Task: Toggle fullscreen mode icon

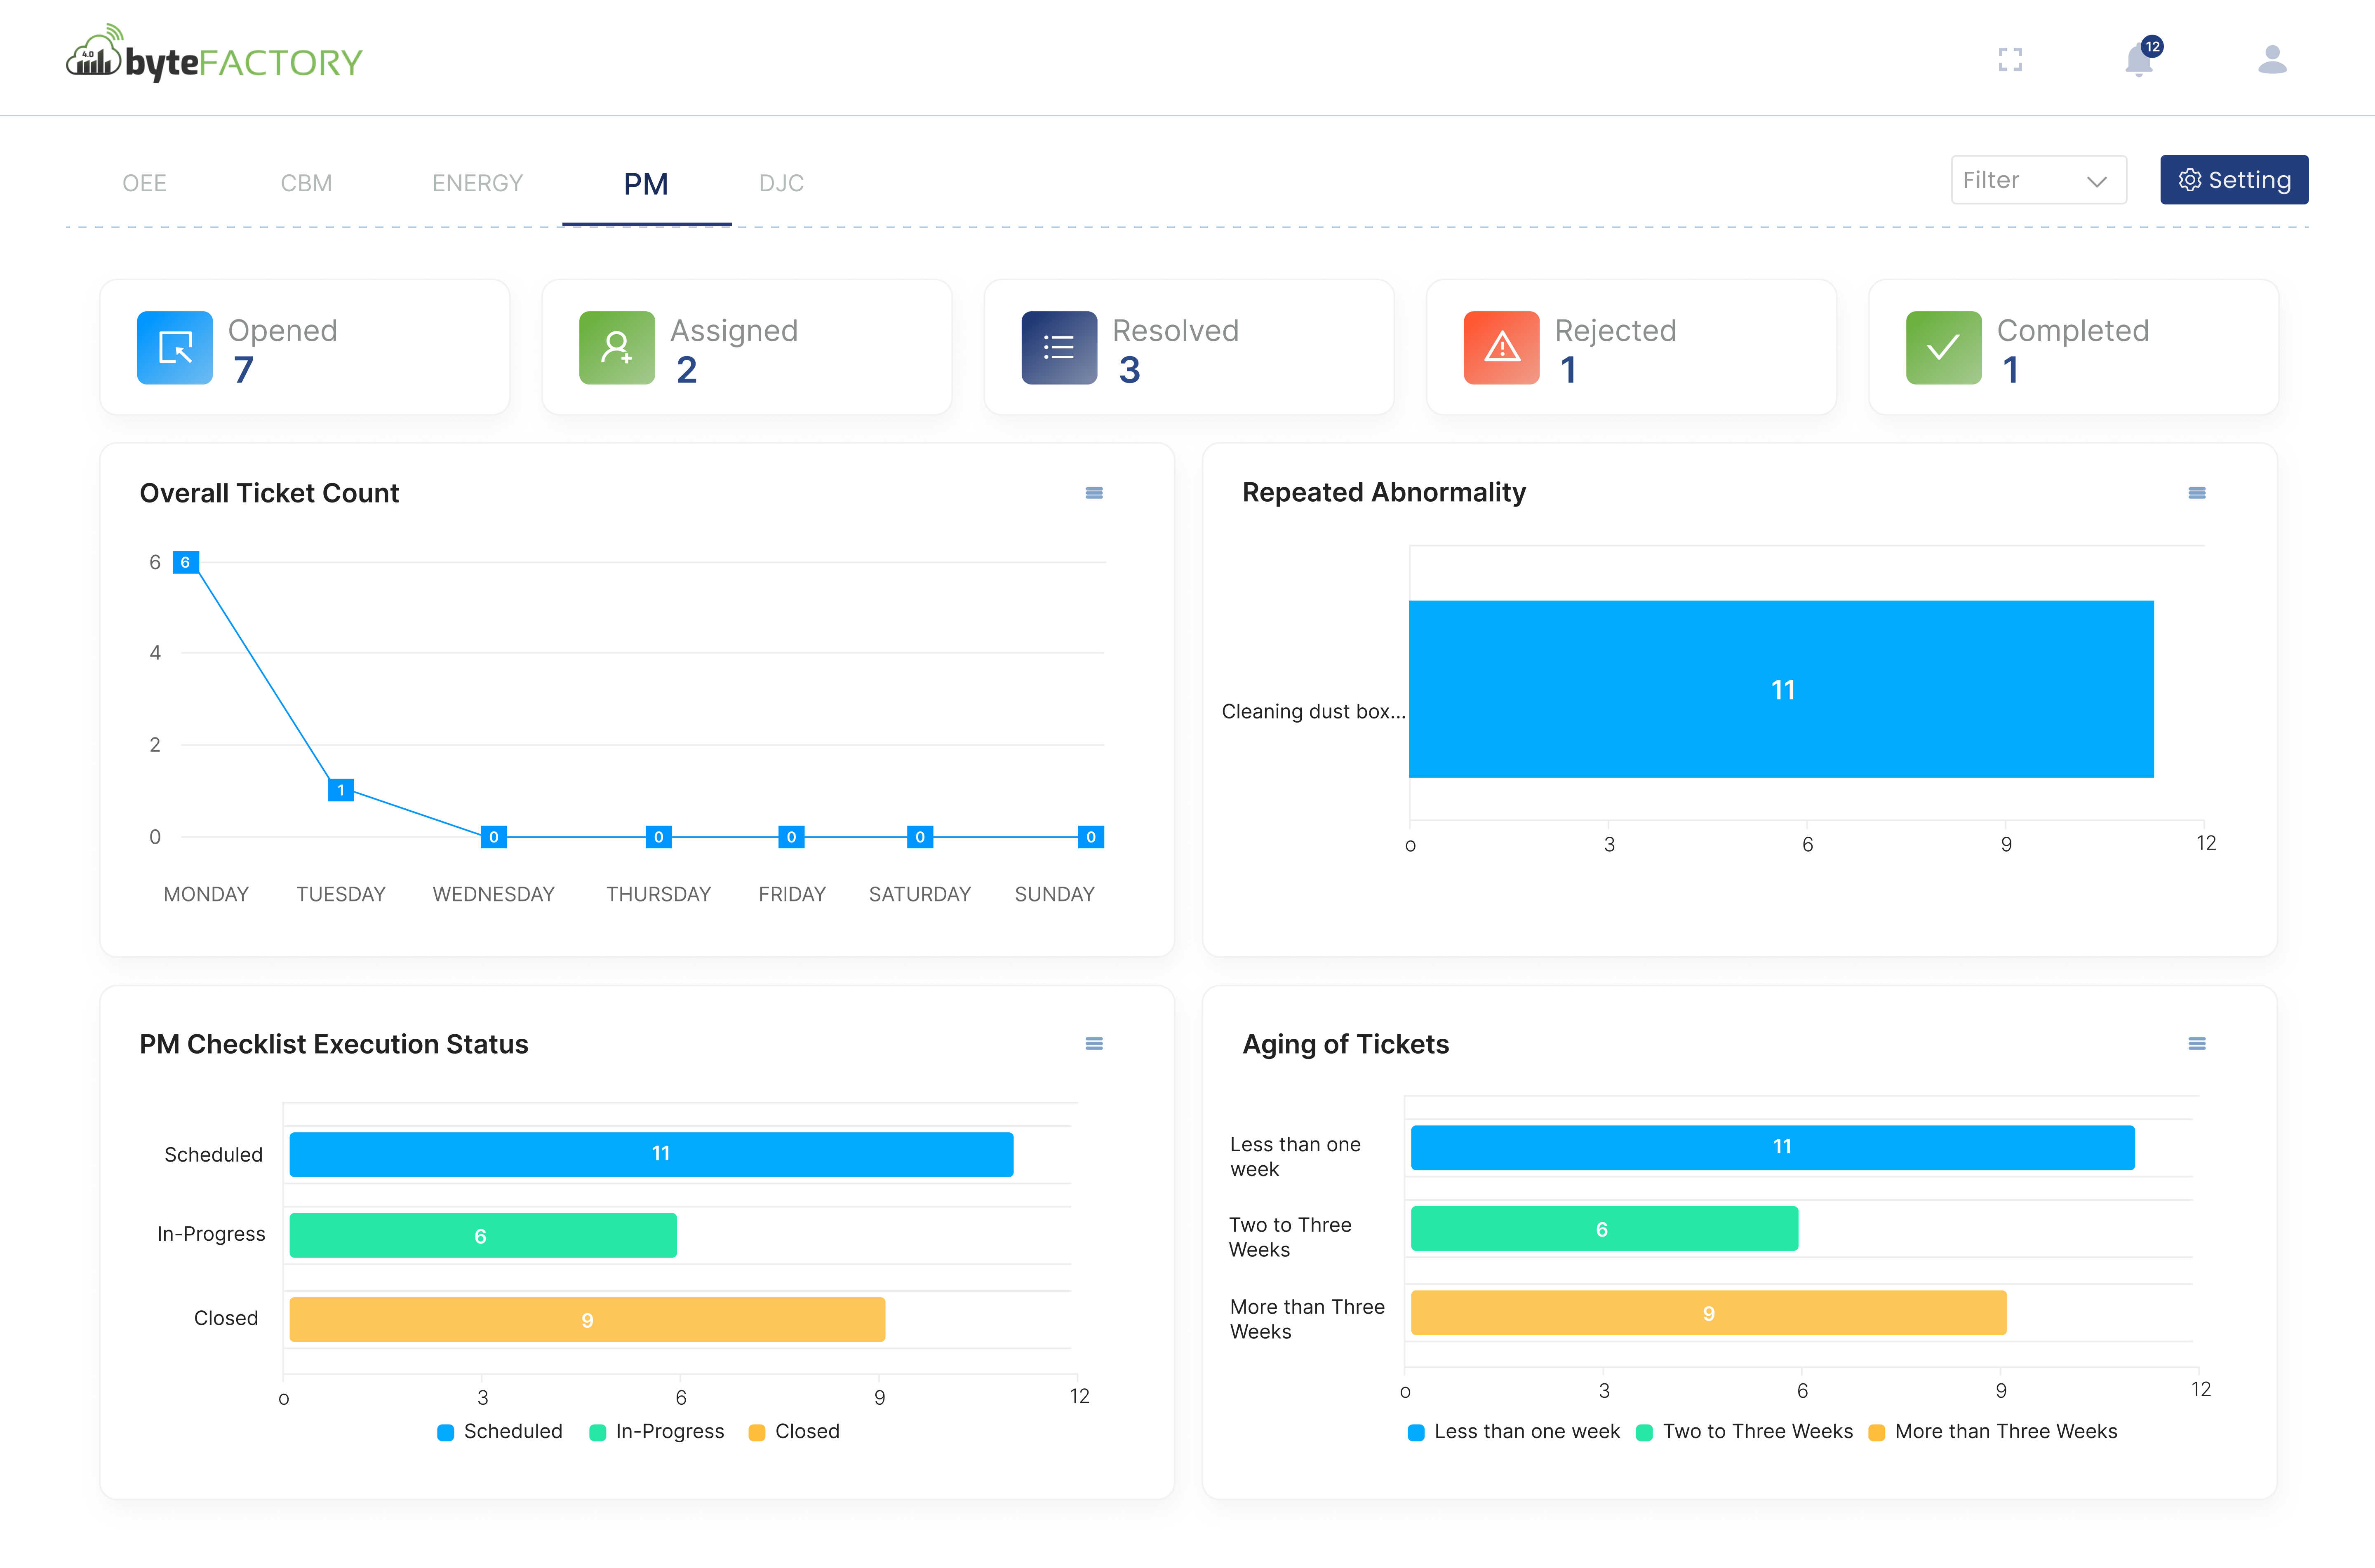Action: (2010, 60)
